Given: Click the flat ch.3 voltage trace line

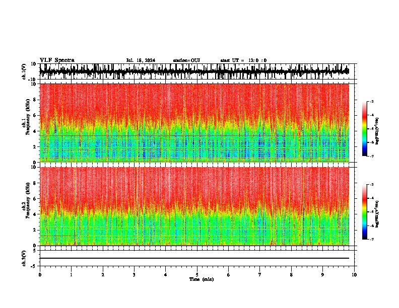Looking at the screenshot, I should (194, 258).
